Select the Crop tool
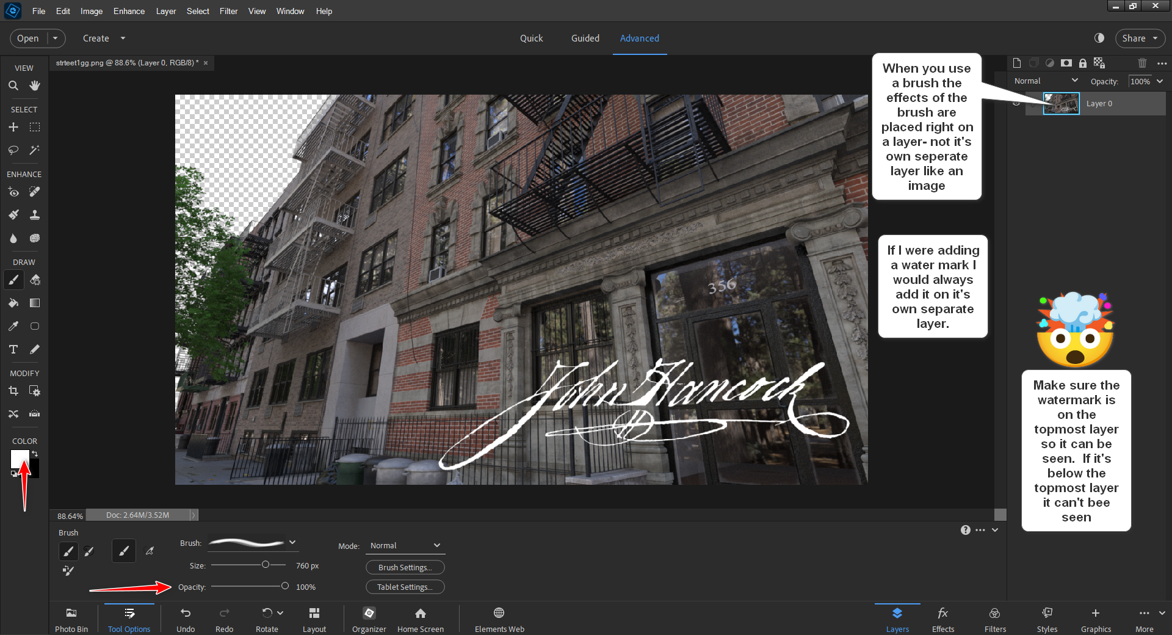Screen dimensions: 1172x635 (x=13, y=391)
